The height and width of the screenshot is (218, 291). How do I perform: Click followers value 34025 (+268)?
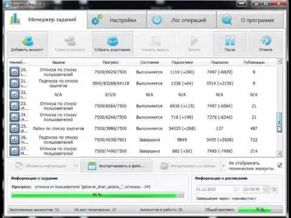click(x=182, y=128)
